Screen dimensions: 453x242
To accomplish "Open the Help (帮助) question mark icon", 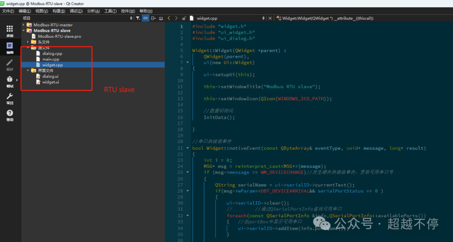I will (x=10, y=115).
